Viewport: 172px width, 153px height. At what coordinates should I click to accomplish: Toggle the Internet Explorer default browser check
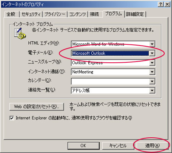12,118
